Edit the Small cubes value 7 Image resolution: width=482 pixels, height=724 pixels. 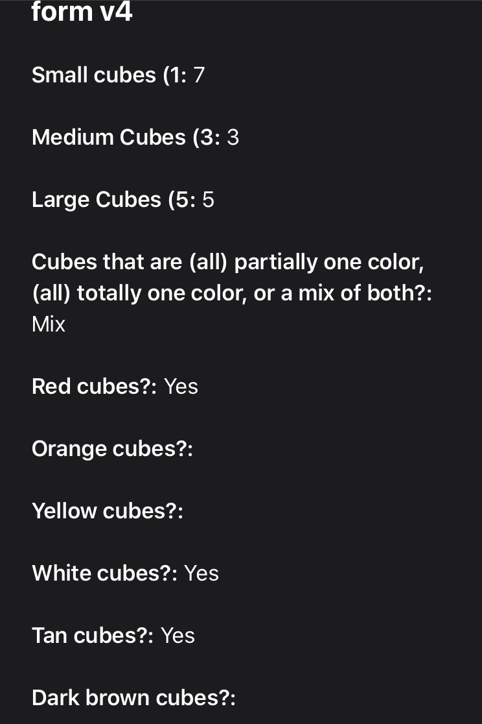point(199,75)
